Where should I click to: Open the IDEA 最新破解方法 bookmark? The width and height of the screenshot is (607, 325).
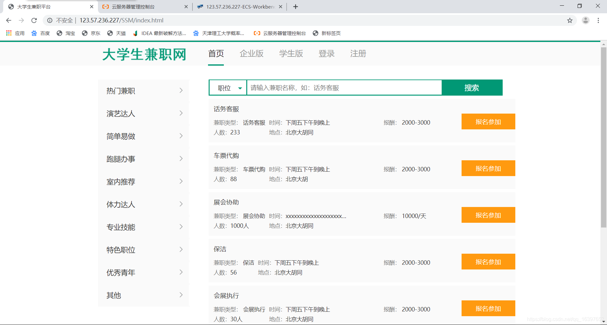point(160,33)
